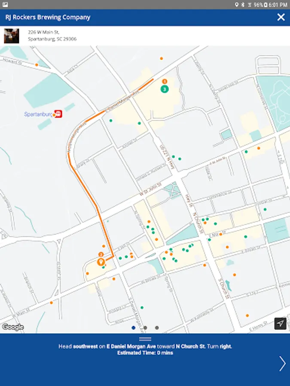Jump to the third page indicator dot
290x386 pixels.
[x=157, y=328]
